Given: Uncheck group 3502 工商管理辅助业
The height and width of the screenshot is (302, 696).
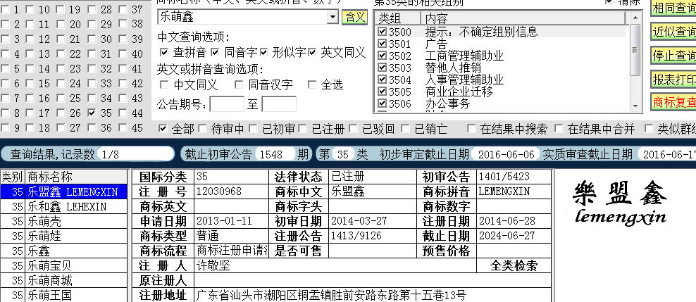Looking at the screenshot, I should point(383,56).
